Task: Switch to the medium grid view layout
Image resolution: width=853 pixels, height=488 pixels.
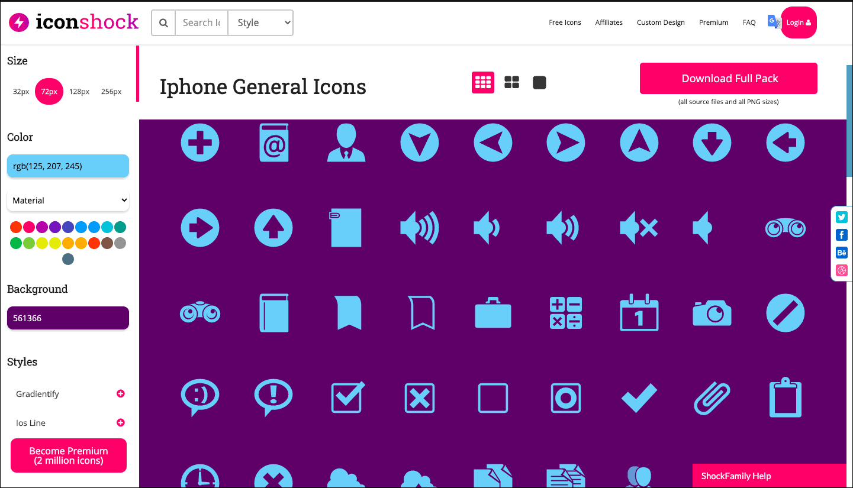Action: point(511,82)
